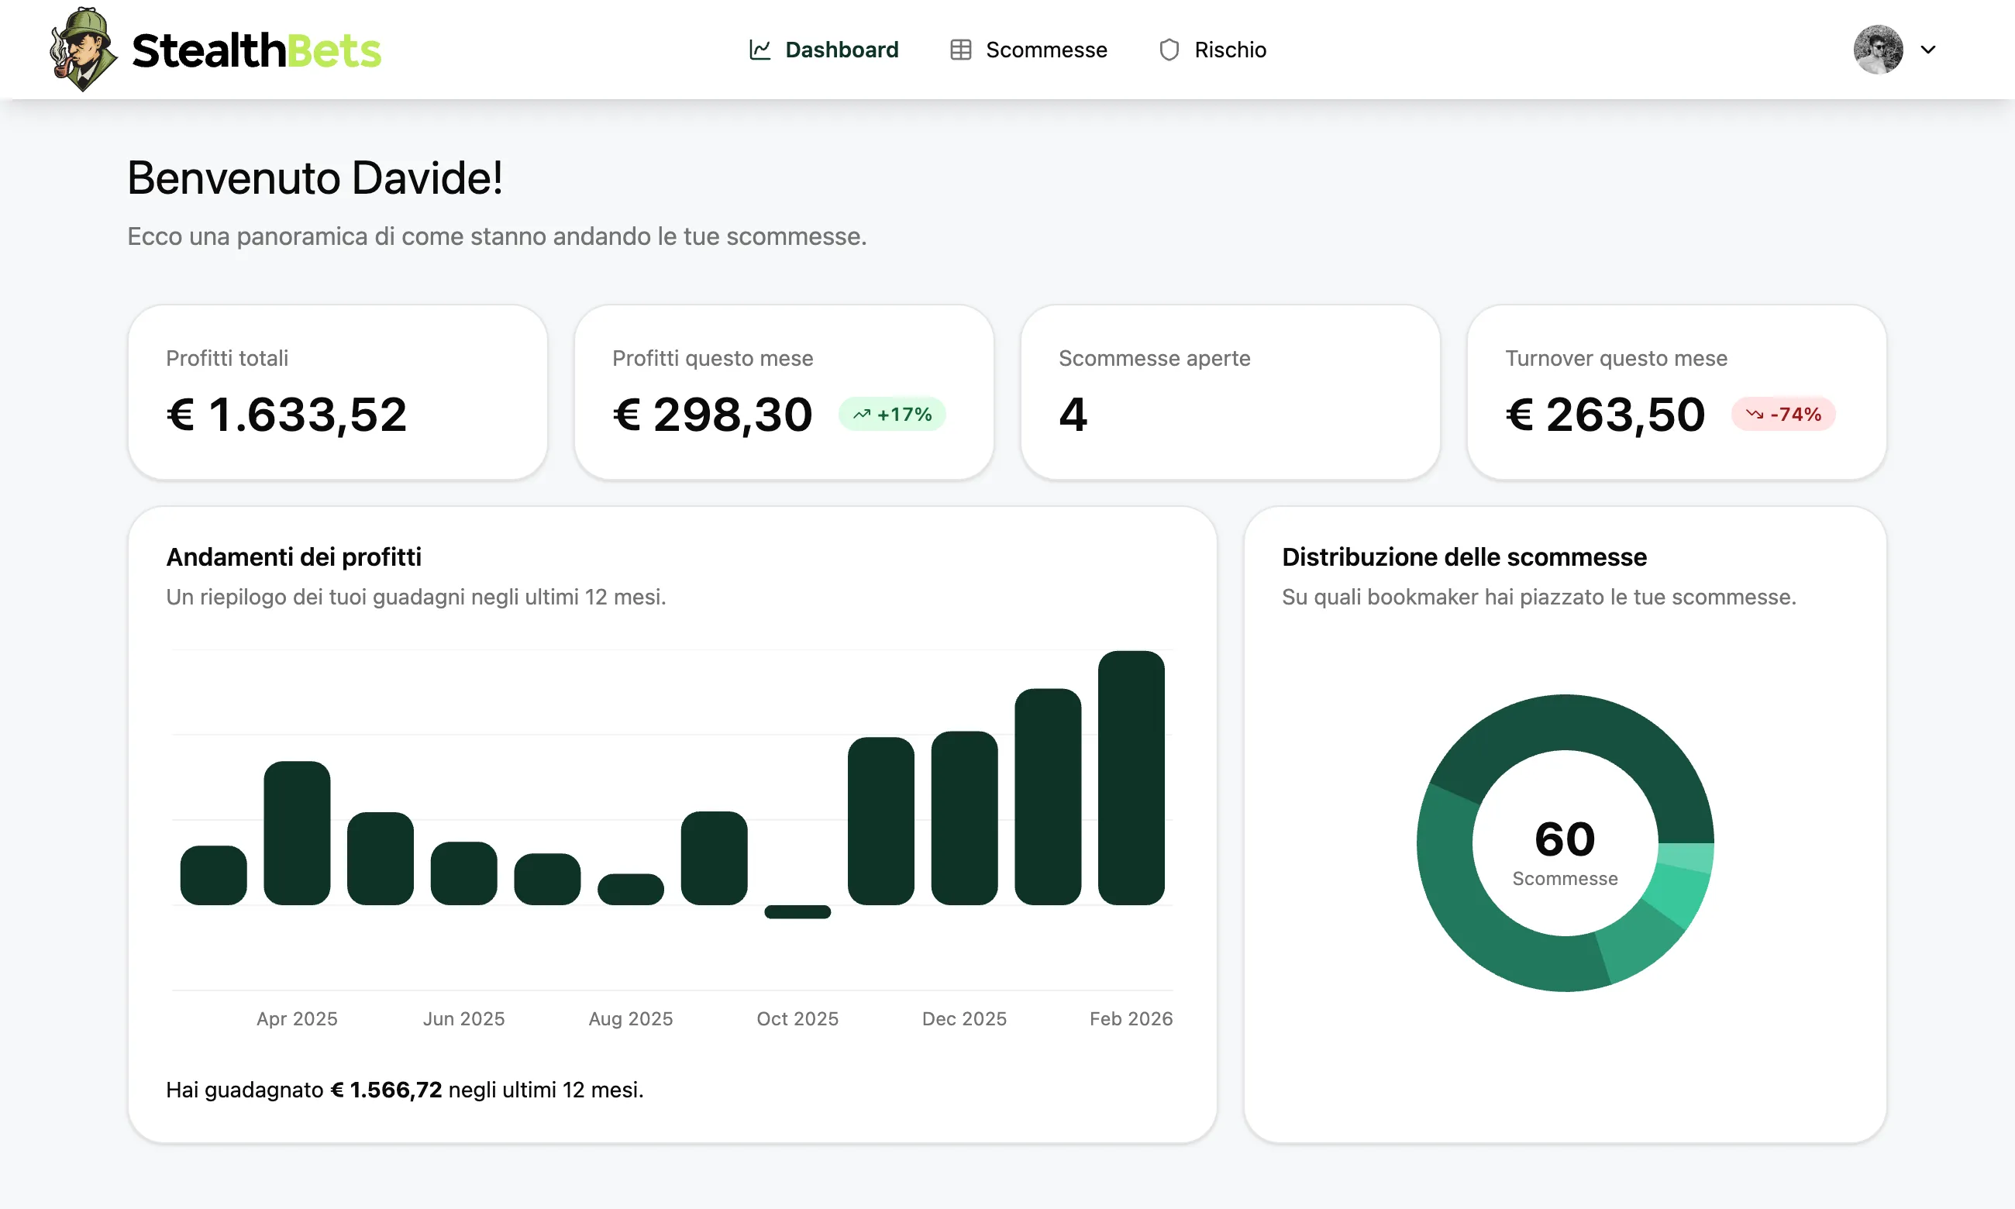Open the account chevron dropdown

[1928, 50]
